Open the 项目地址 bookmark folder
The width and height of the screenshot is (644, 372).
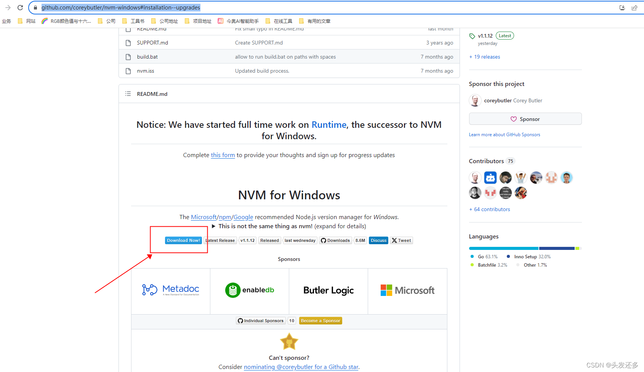tap(198, 21)
